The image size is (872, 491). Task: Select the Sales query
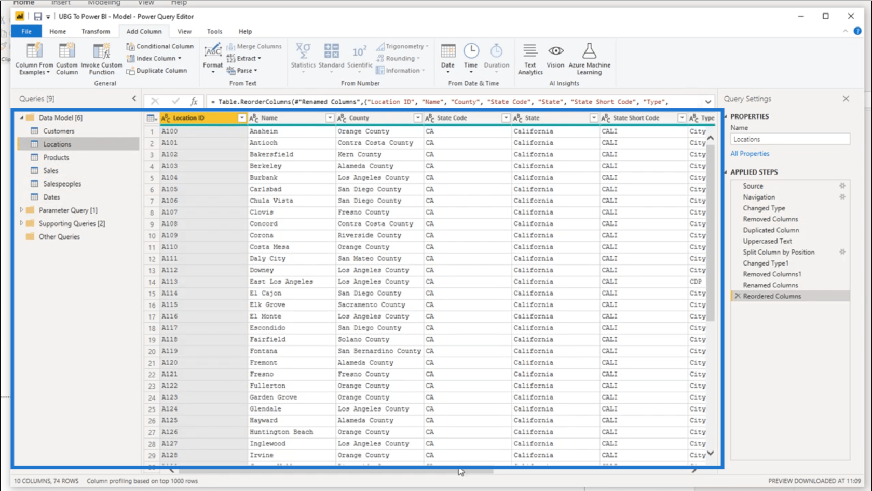click(50, 170)
